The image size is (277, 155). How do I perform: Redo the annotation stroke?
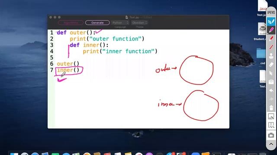271,99
